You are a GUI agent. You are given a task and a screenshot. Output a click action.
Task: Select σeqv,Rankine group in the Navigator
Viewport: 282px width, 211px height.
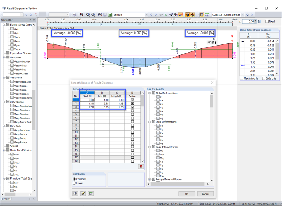click(x=16, y=102)
